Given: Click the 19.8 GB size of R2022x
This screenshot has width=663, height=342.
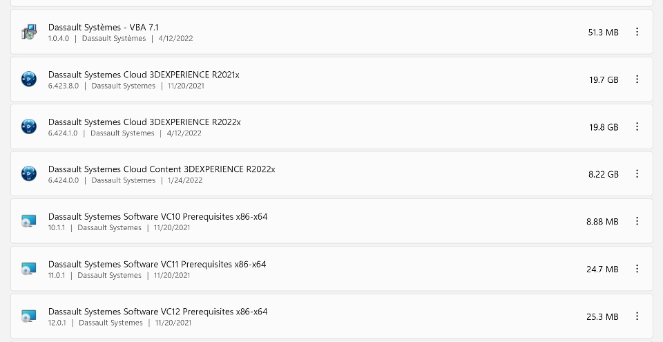Looking at the screenshot, I should tap(603, 127).
